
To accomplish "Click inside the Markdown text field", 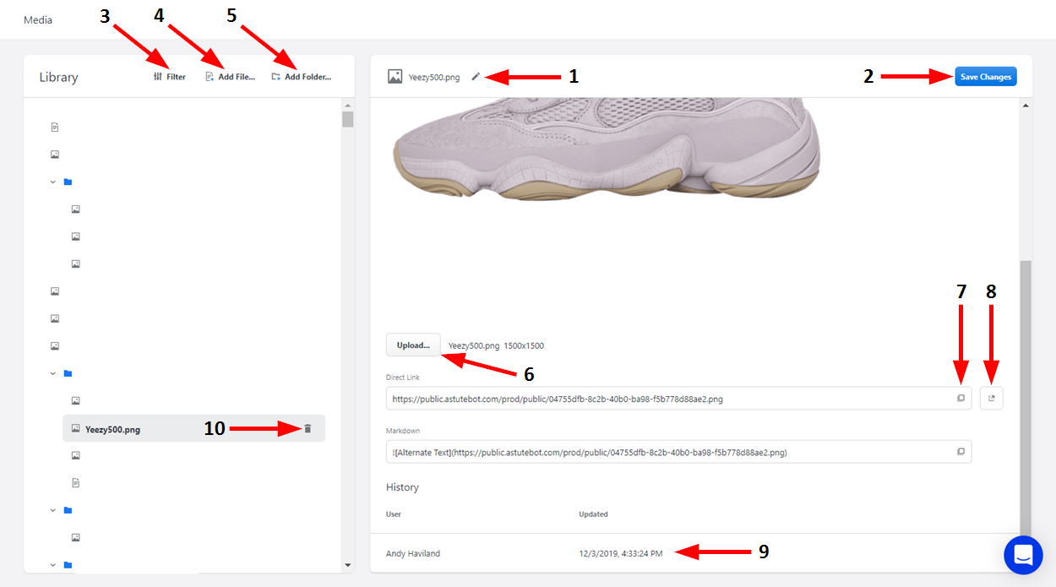I will click(667, 452).
